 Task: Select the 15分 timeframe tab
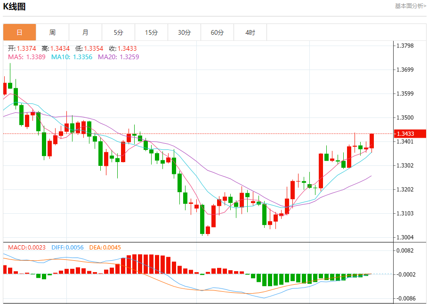click(x=151, y=32)
